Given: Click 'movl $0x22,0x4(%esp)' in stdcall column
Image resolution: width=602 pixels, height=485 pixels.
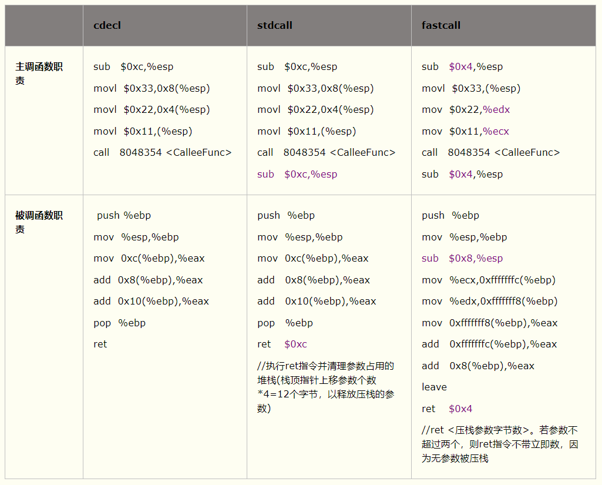Looking at the screenshot, I should (315, 109).
